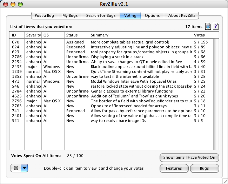Viewport: 228px width, 184px height.
Task: Click the Severity column header
Action: point(33,35)
